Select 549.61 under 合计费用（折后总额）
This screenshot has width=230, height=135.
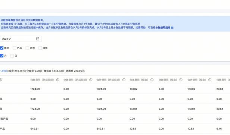pos(101,129)
